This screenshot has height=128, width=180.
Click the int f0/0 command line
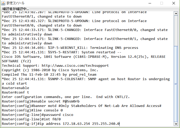[31, 119]
